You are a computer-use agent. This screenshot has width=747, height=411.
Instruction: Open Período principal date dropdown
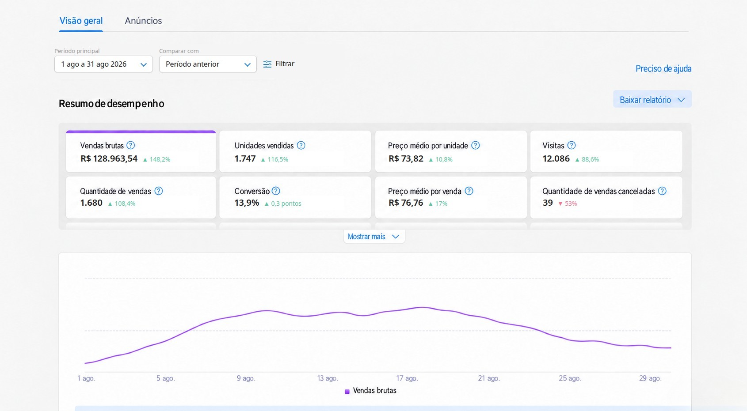pos(103,64)
